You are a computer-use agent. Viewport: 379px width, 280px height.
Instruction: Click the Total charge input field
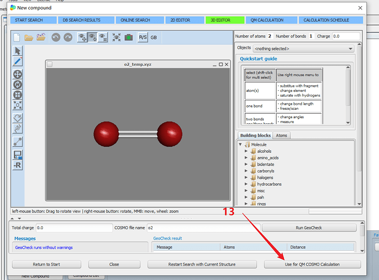[74, 228]
